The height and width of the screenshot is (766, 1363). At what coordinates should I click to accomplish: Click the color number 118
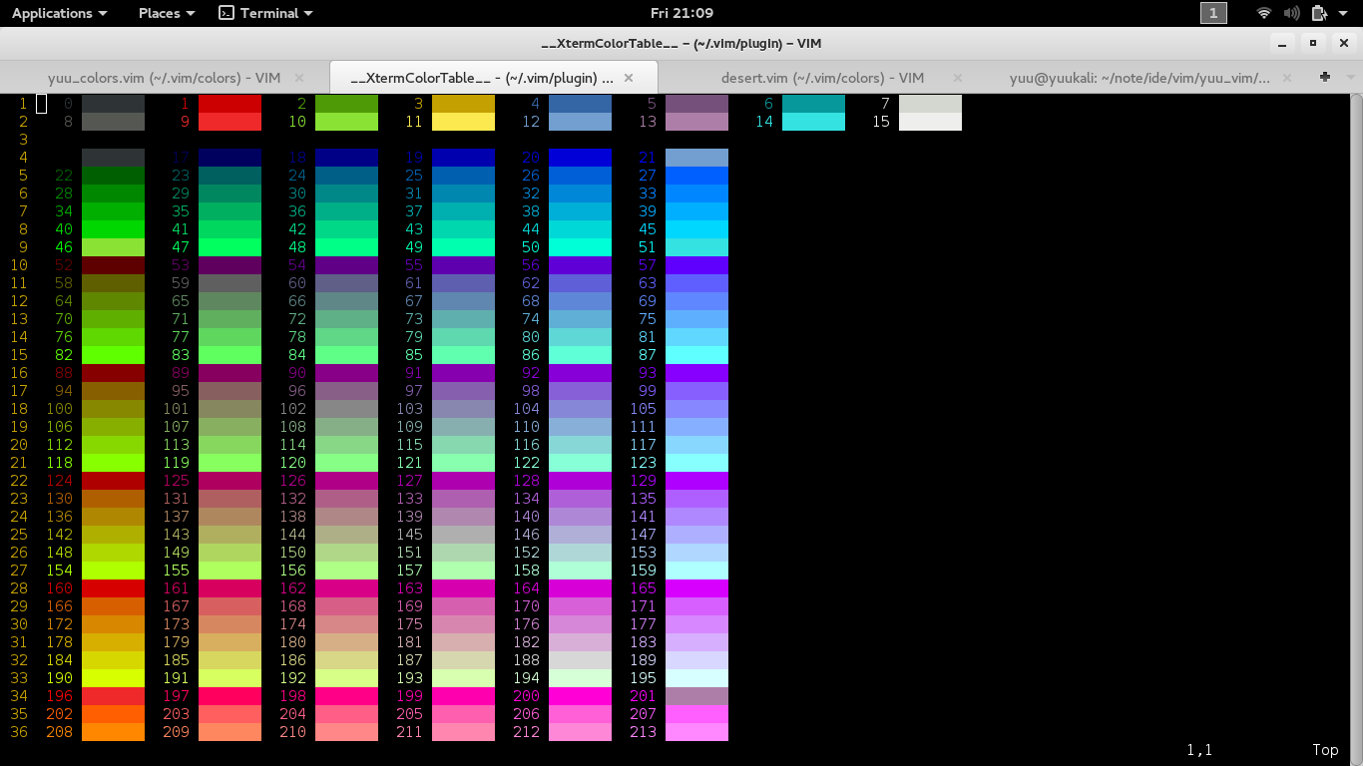(60, 463)
